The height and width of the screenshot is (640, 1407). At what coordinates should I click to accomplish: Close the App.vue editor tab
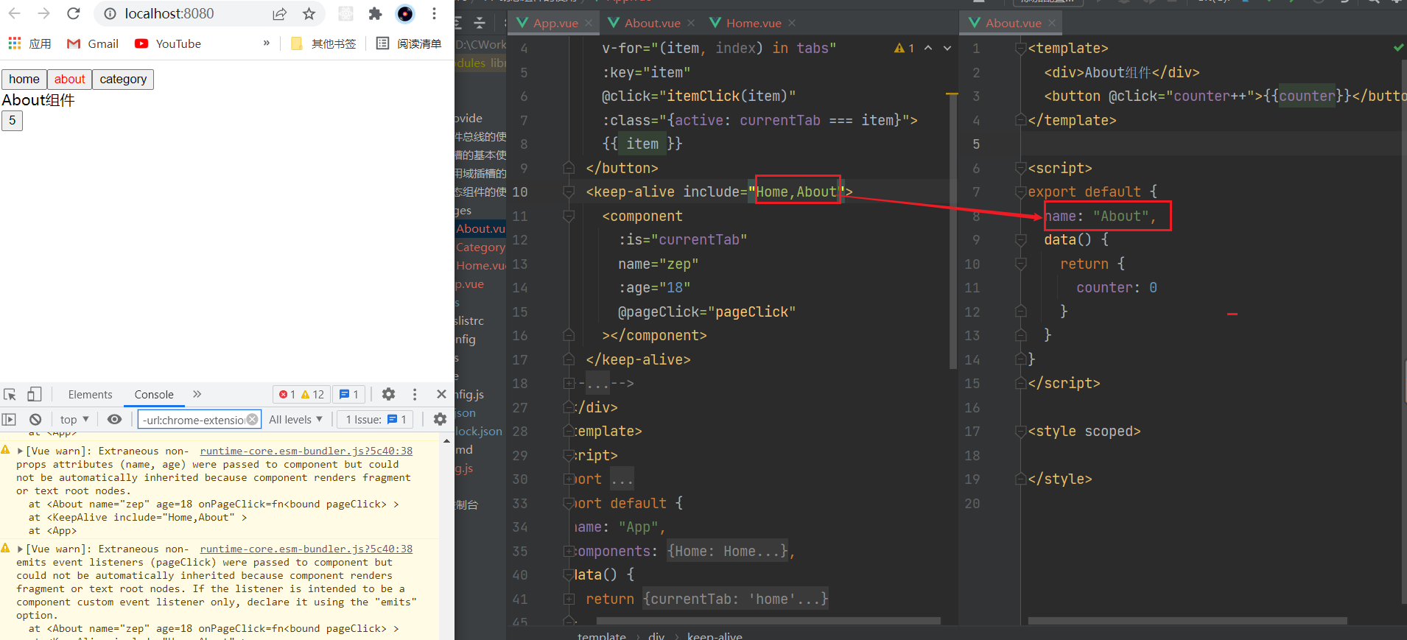pyautogui.click(x=589, y=23)
